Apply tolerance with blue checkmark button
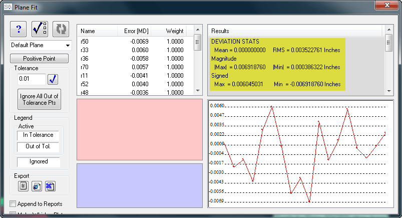This screenshot has height=218, width=402. [x=53, y=79]
